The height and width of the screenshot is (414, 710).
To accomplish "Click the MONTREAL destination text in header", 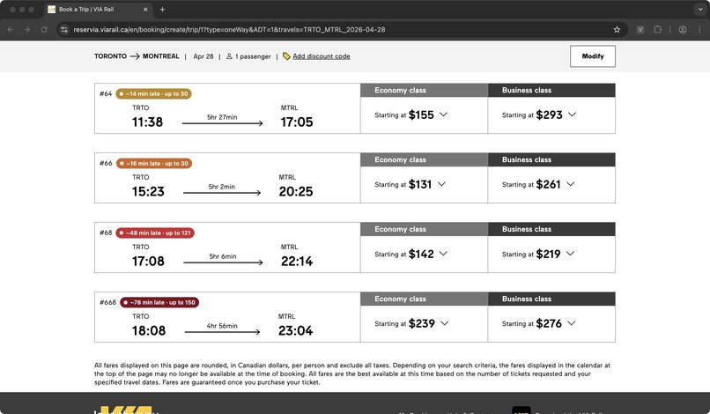I will coord(160,56).
